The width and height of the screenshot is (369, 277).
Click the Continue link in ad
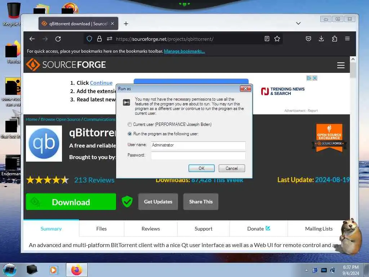101,83
